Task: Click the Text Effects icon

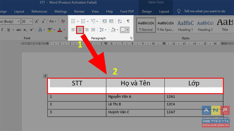Action: [x=40, y=30]
